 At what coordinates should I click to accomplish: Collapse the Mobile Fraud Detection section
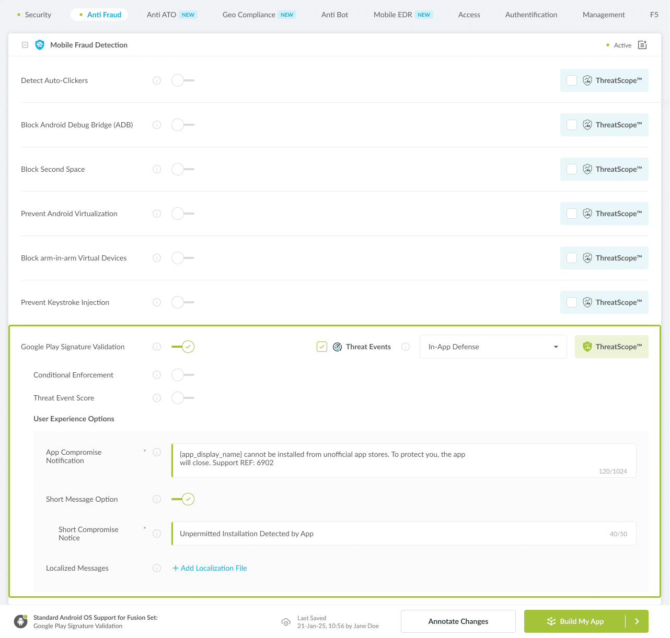pos(25,45)
